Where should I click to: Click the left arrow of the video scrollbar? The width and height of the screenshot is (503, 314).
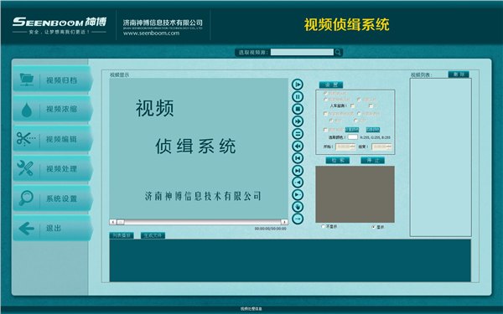112,222
